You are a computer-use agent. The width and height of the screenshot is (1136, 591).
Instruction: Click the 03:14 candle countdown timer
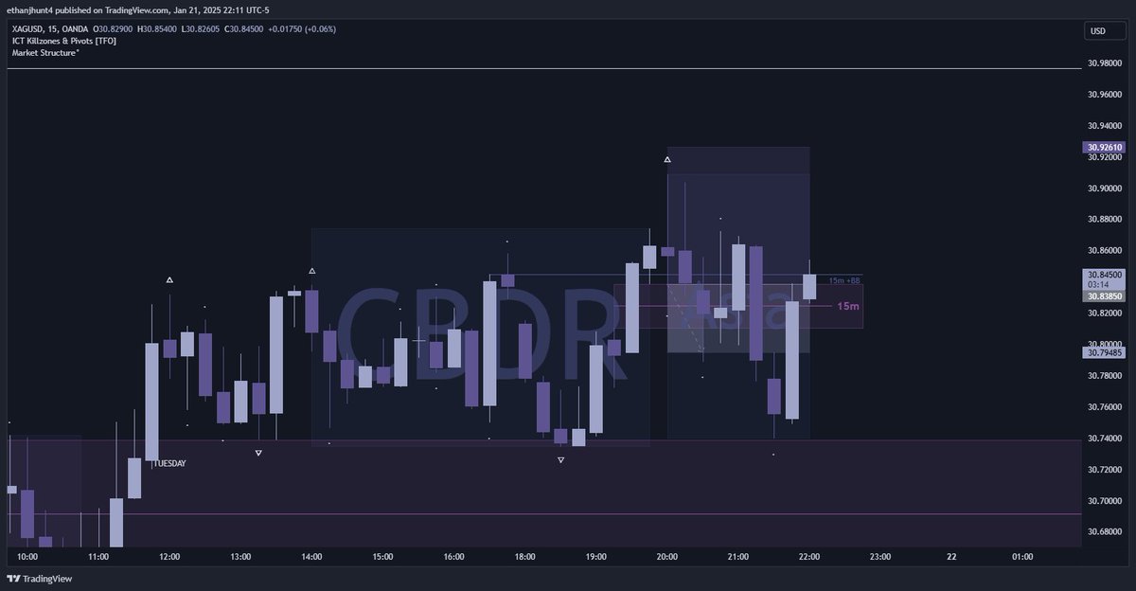pyautogui.click(x=1098, y=284)
